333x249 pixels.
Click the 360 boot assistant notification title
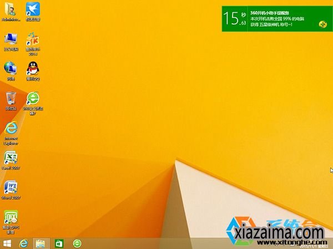(269, 13)
